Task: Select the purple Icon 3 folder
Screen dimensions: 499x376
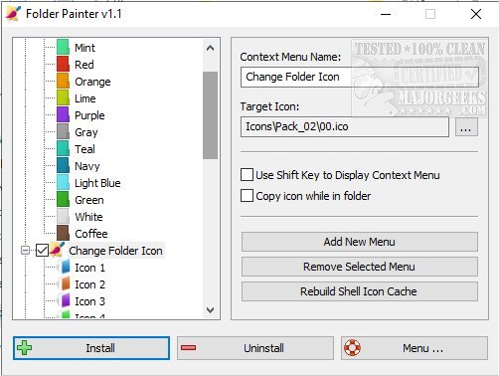Action: click(x=64, y=300)
